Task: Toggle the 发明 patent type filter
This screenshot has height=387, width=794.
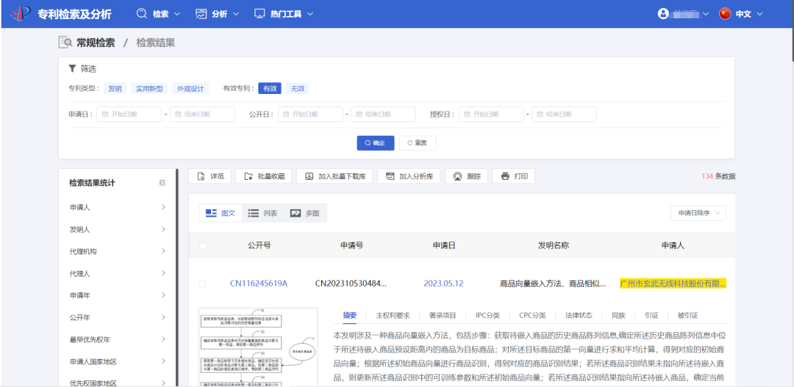Action: pyautogui.click(x=115, y=89)
